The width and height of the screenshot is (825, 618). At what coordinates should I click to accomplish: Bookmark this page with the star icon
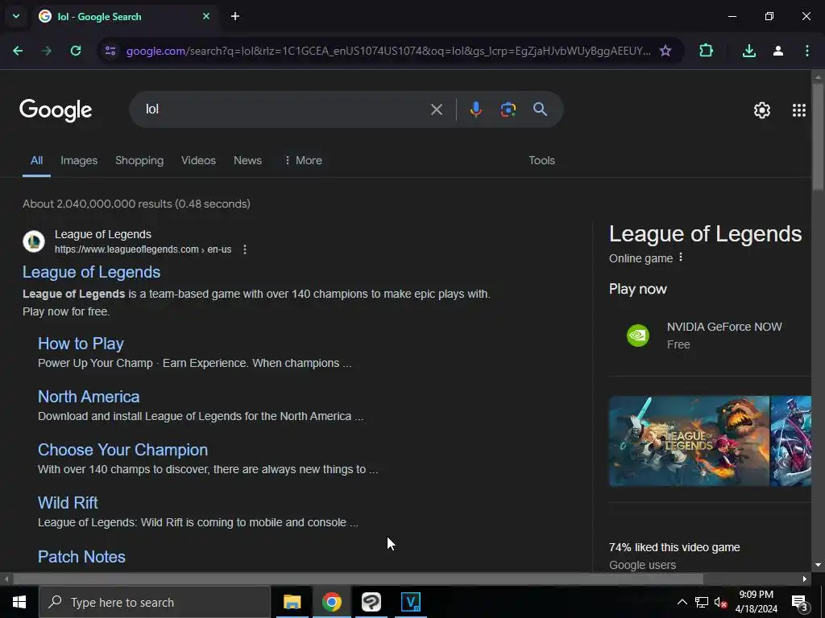click(x=665, y=51)
